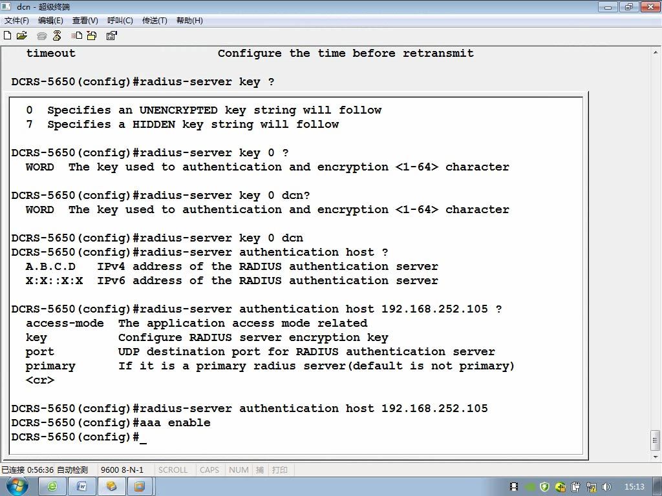
Task: Click the 'access-mode' option line
Action: [x=197, y=324]
